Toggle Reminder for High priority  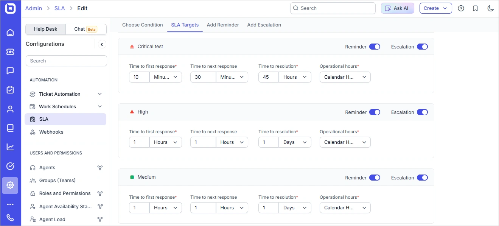375,112
